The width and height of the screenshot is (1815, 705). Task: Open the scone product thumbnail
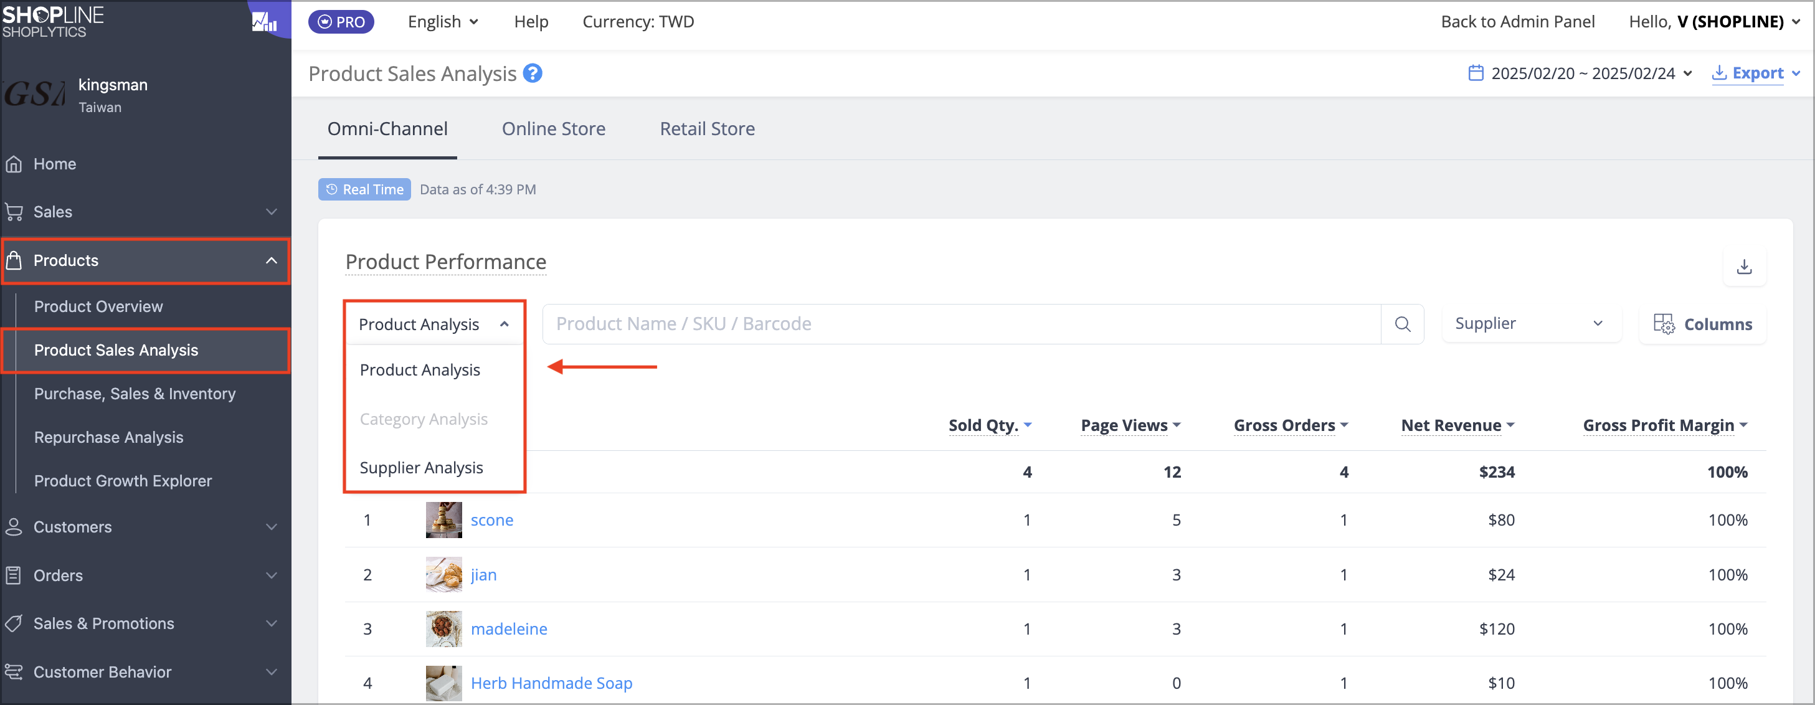click(444, 520)
